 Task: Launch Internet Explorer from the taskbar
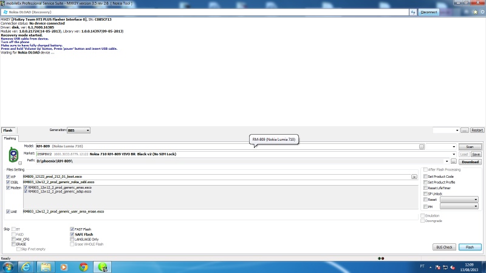click(x=26, y=267)
